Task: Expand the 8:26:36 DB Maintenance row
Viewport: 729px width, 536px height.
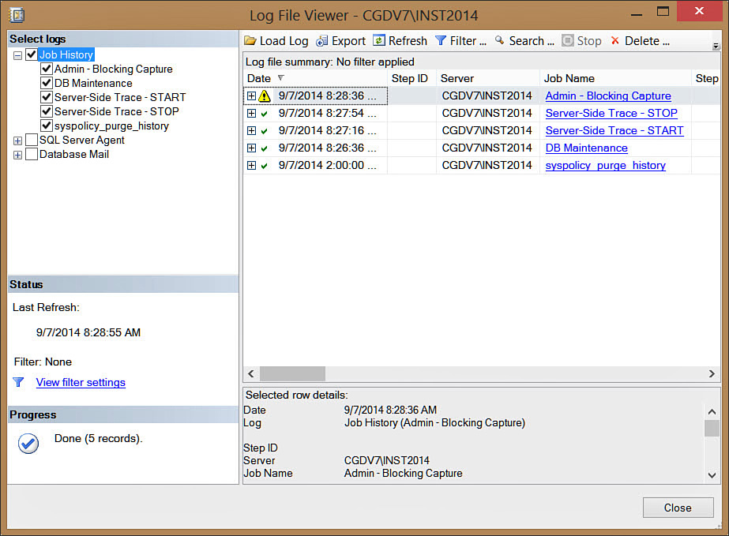Action: [251, 148]
